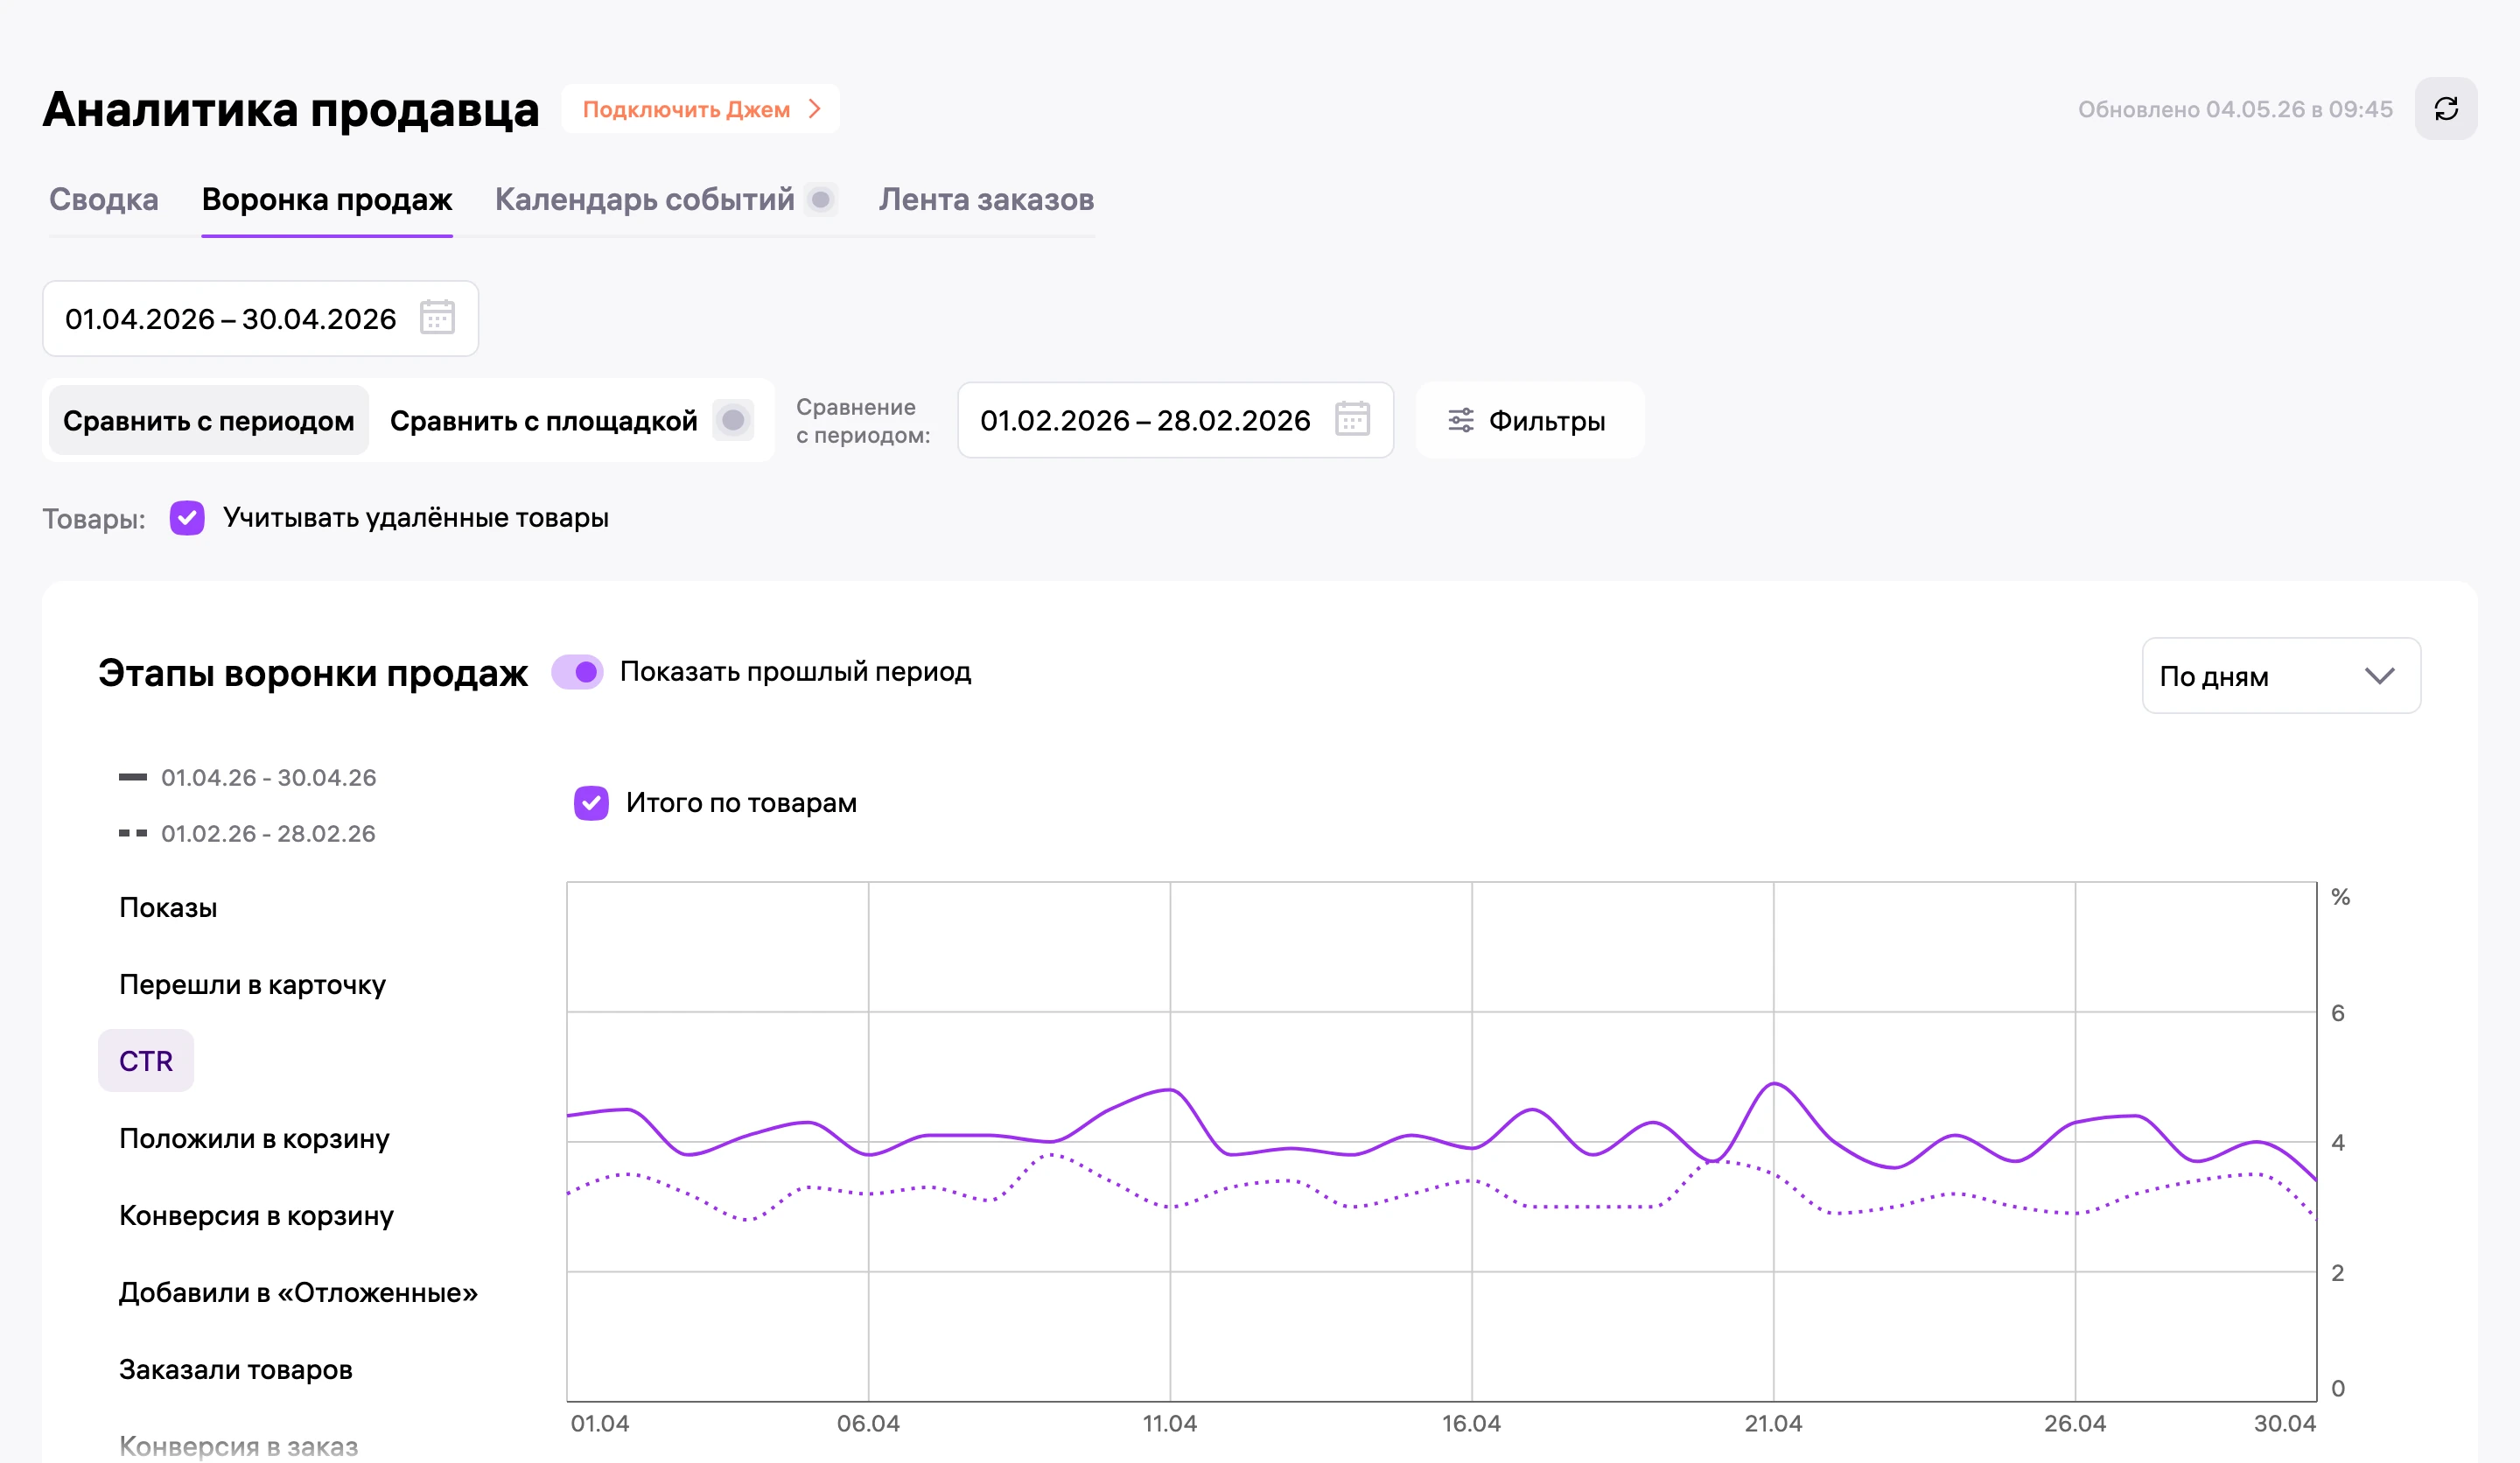Select Сравнить с периодом option
2520x1463 pixels.
click(x=209, y=420)
